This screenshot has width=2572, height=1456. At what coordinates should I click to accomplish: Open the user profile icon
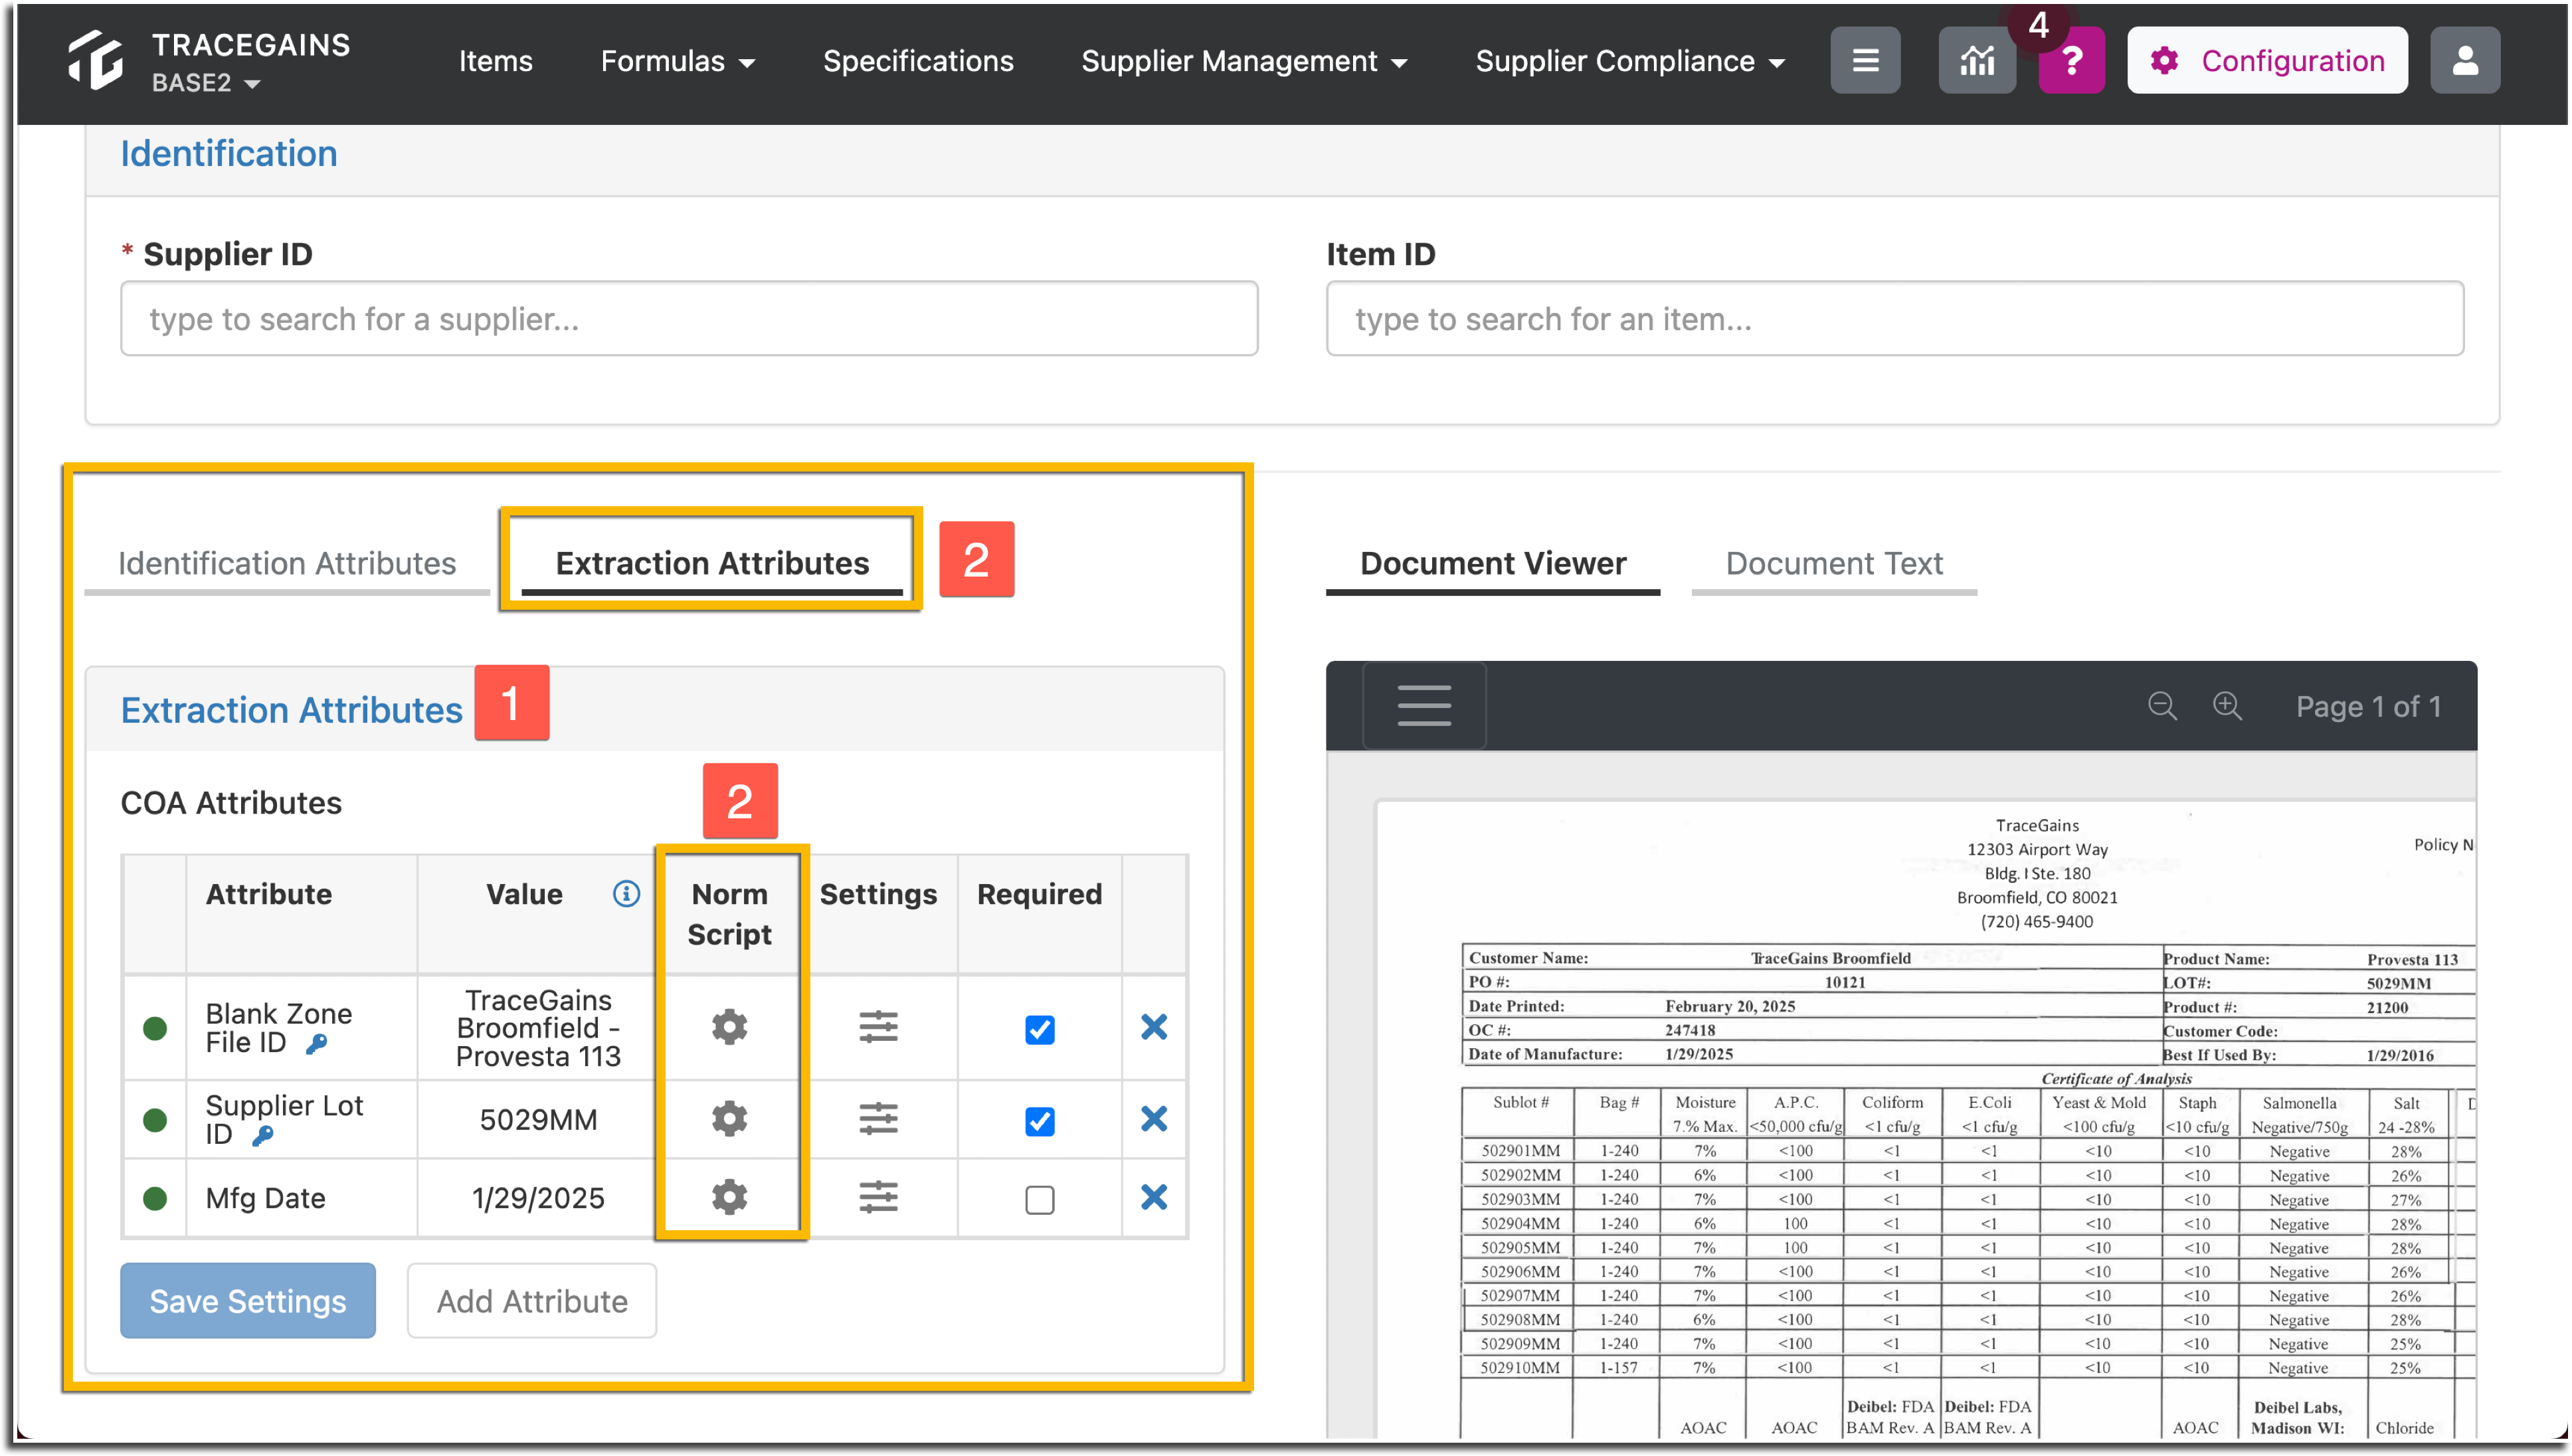coord(2465,60)
